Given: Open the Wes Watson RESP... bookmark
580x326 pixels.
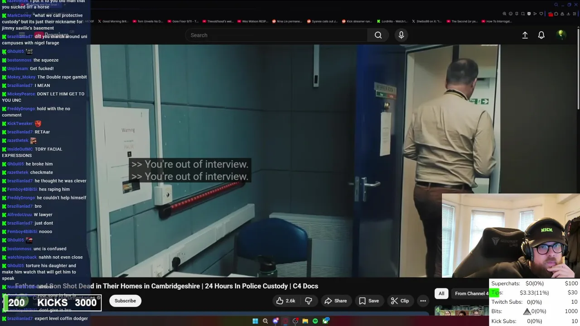Looking at the screenshot, I should pos(252,21).
